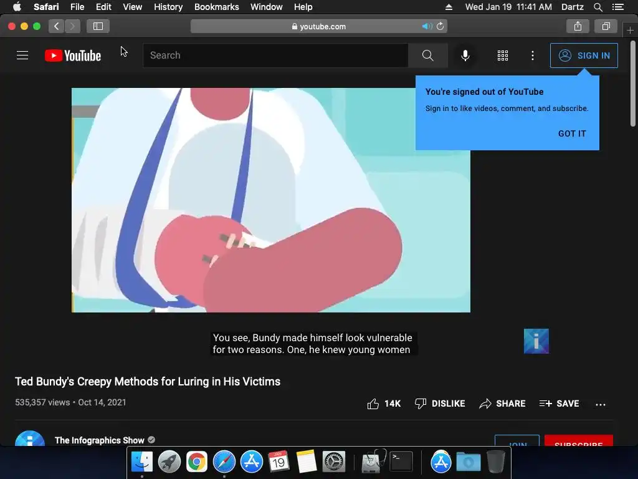The width and height of the screenshot is (638, 479).
Task: Open the Bookmarks menu
Action: (x=216, y=7)
